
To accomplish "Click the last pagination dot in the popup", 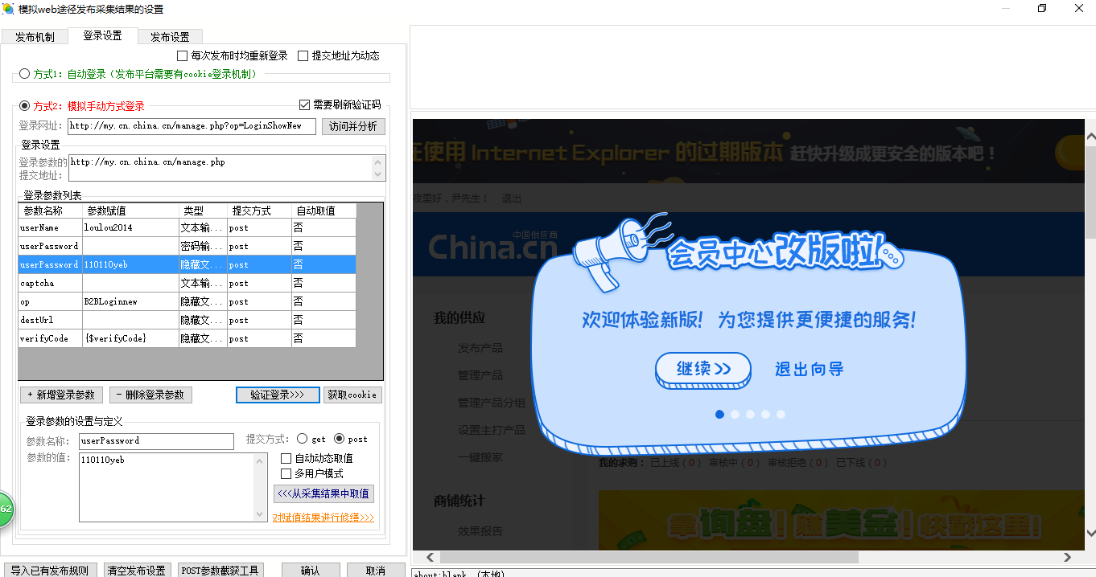I will click(781, 415).
